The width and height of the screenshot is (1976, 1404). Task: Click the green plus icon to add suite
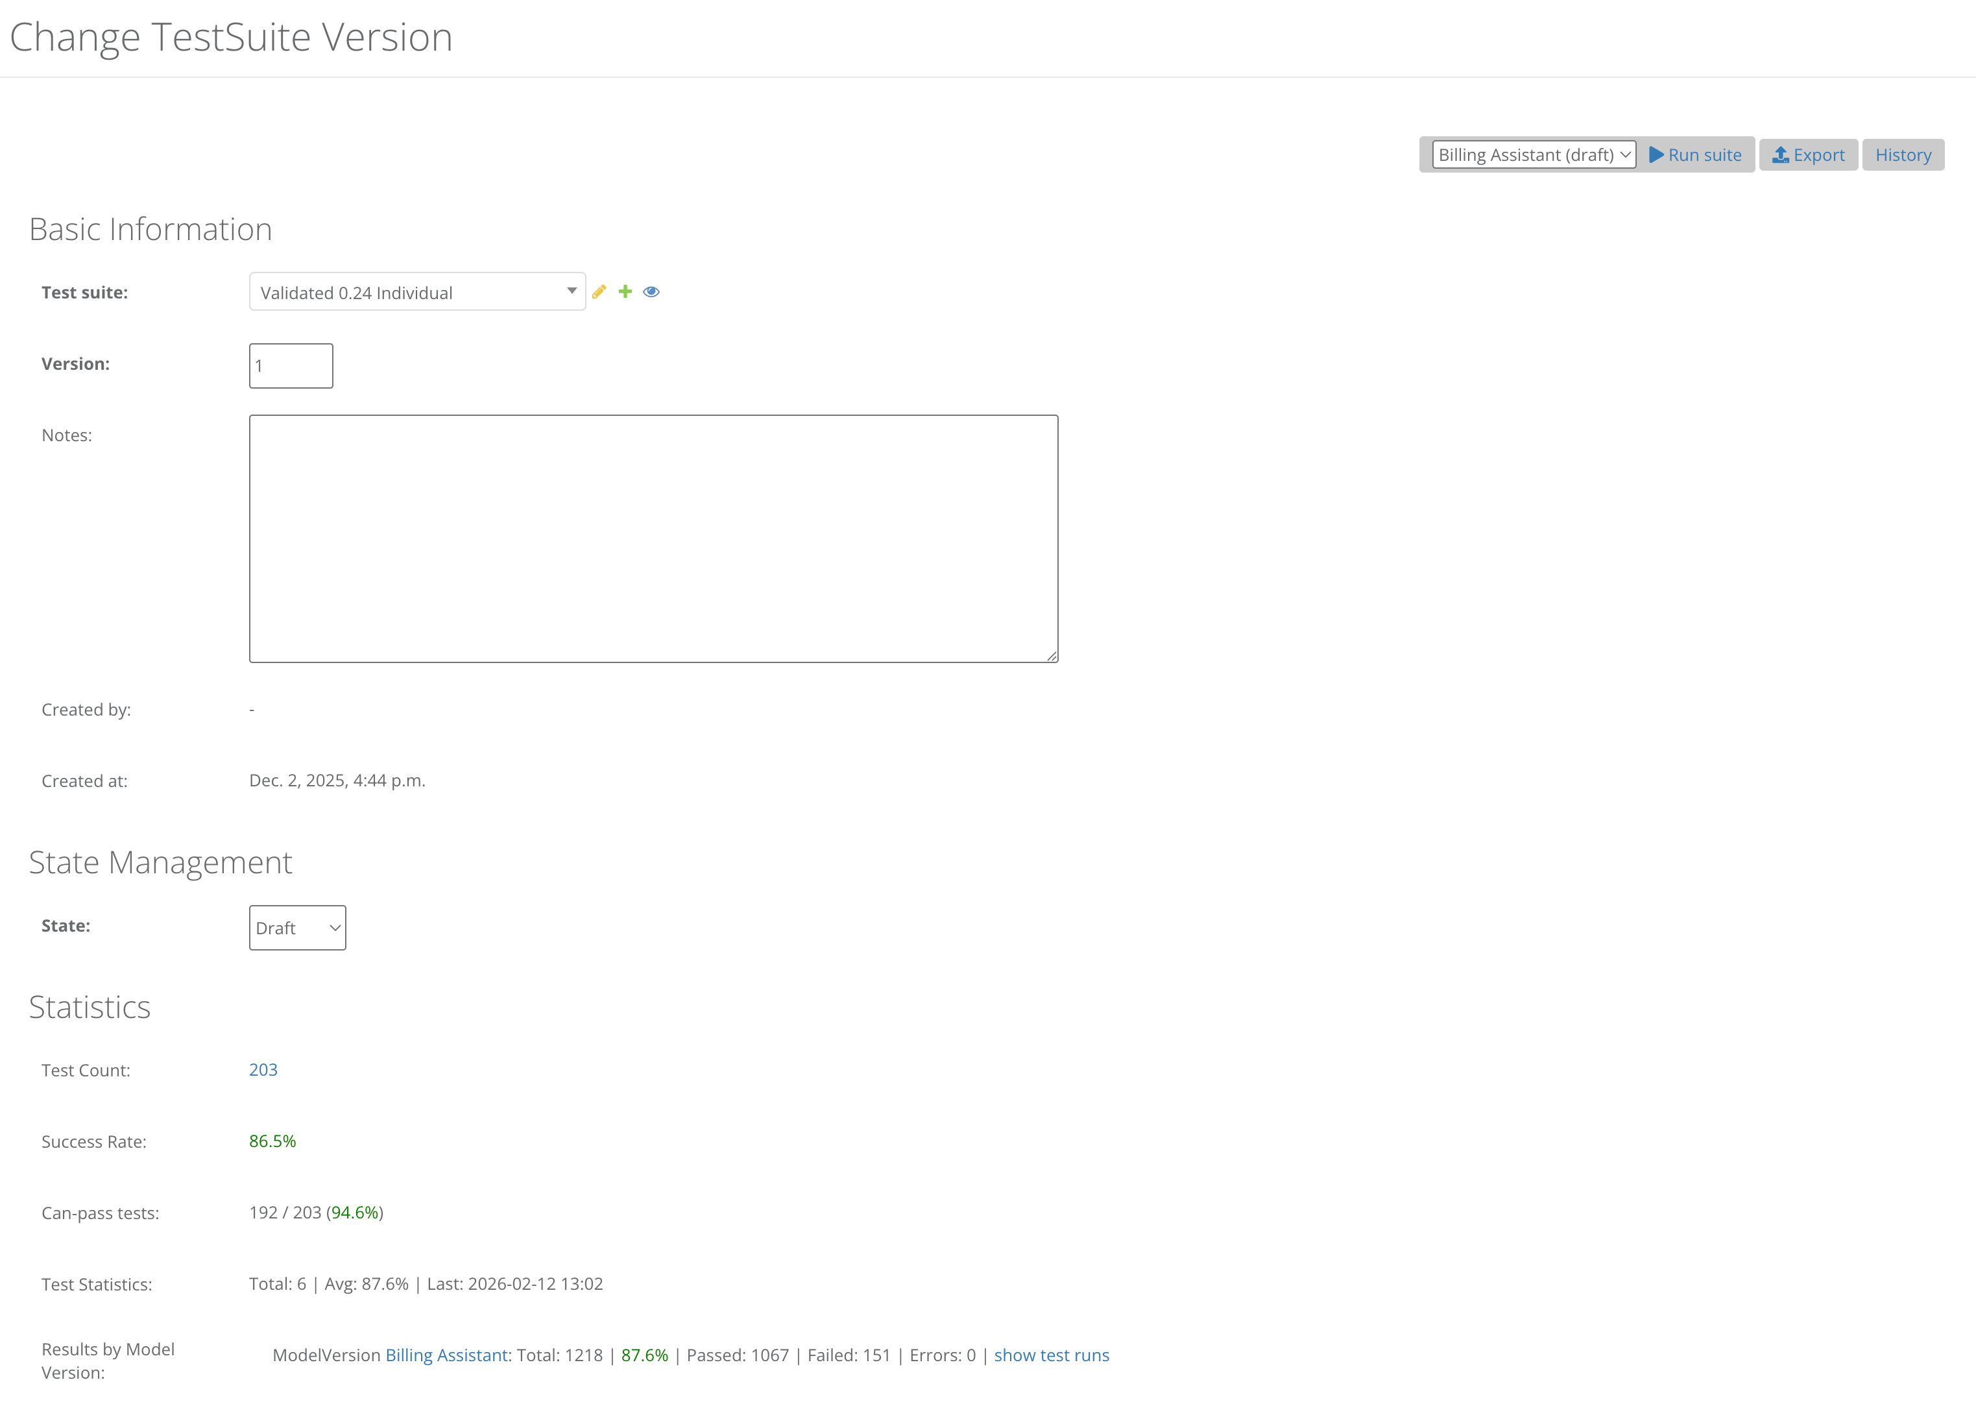tap(625, 292)
